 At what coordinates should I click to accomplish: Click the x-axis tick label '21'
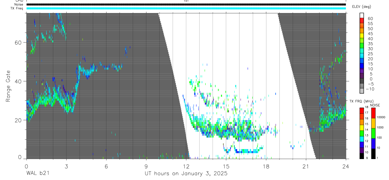pyautogui.click(x=306, y=166)
